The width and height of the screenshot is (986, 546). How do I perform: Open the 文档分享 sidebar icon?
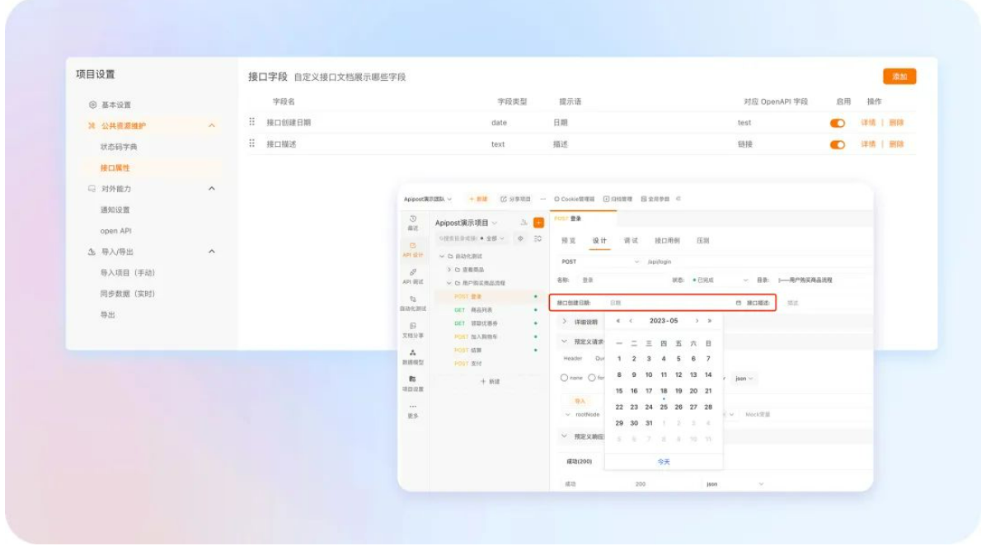[x=413, y=326]
